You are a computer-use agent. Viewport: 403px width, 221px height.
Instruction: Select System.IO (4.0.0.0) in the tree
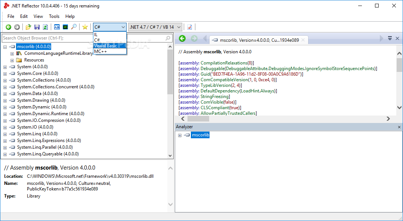35,127
